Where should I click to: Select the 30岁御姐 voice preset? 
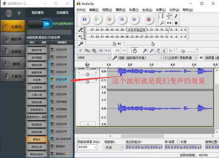[62, 102]
